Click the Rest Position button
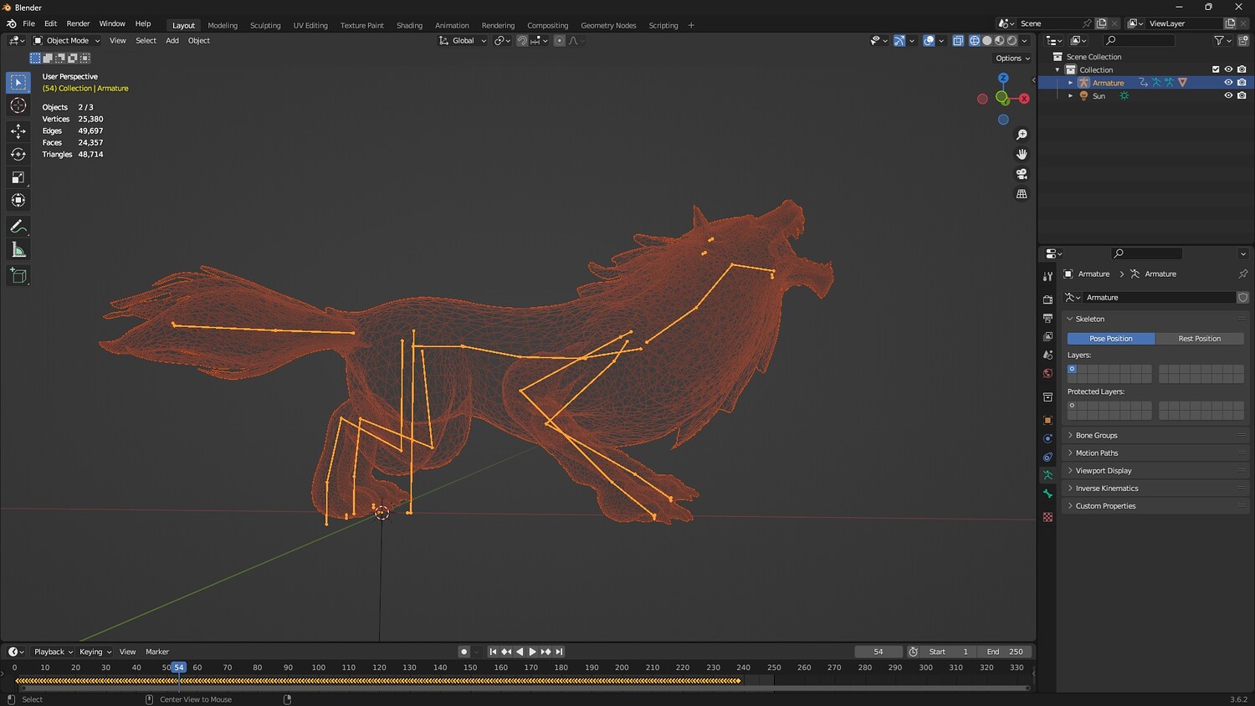 (1199, 339)
